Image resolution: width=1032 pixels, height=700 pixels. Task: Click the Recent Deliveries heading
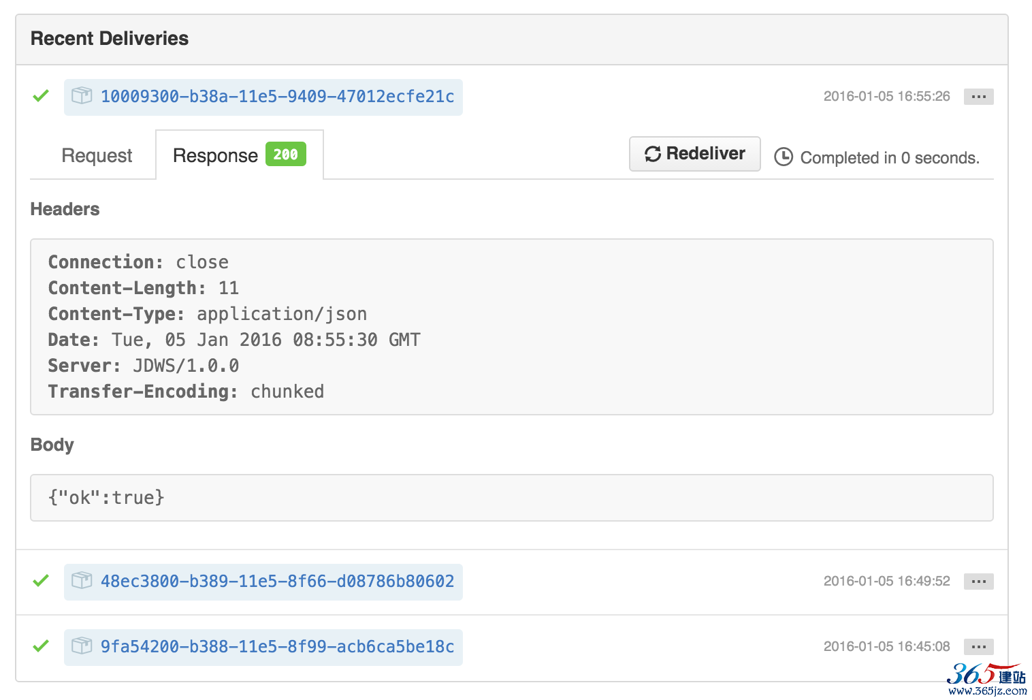(110, 39)
